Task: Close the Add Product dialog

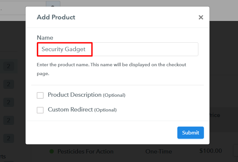Action: tap(201, 17)
